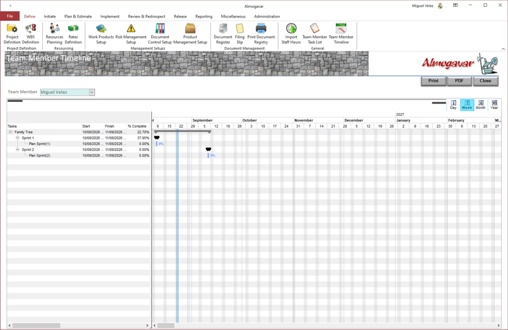
Task: Click the January month header
Action: click(421, 120)
